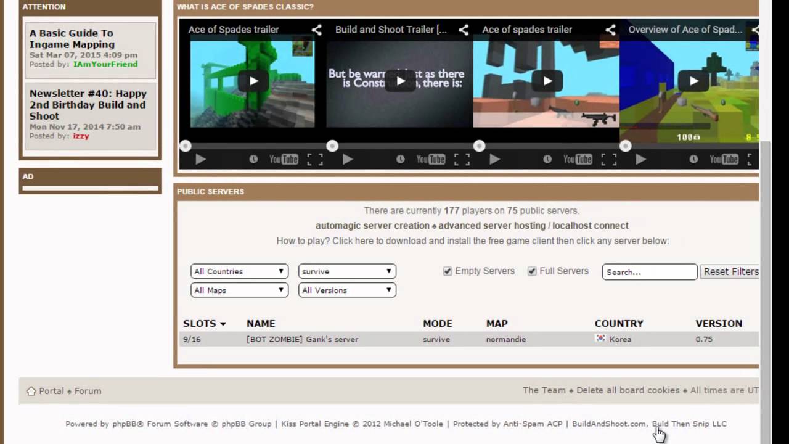Click Watch Later clock on third video
The image size is (789, 444).
click(x=547, y=159)
